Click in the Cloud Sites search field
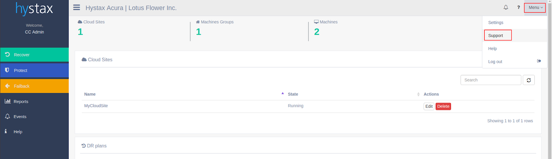The height and width of the screenshot is (159, 552). (x=491, y=80)
